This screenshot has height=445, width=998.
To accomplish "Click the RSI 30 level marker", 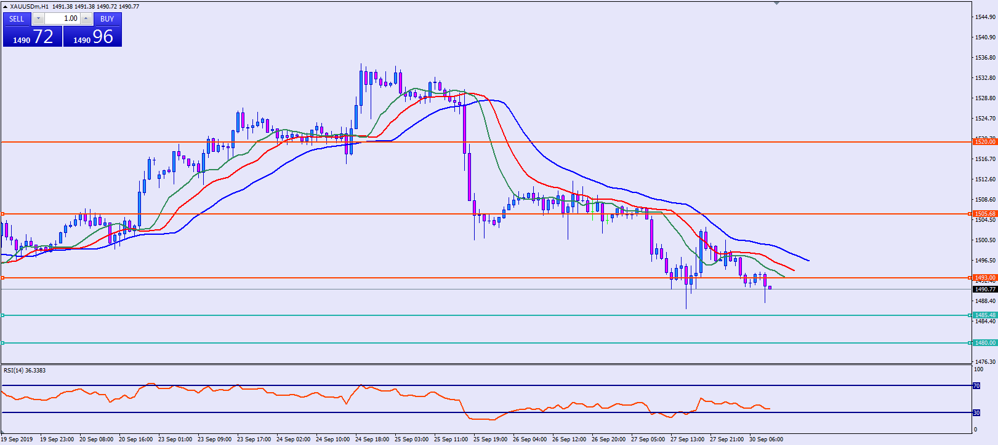I will 976,412.
